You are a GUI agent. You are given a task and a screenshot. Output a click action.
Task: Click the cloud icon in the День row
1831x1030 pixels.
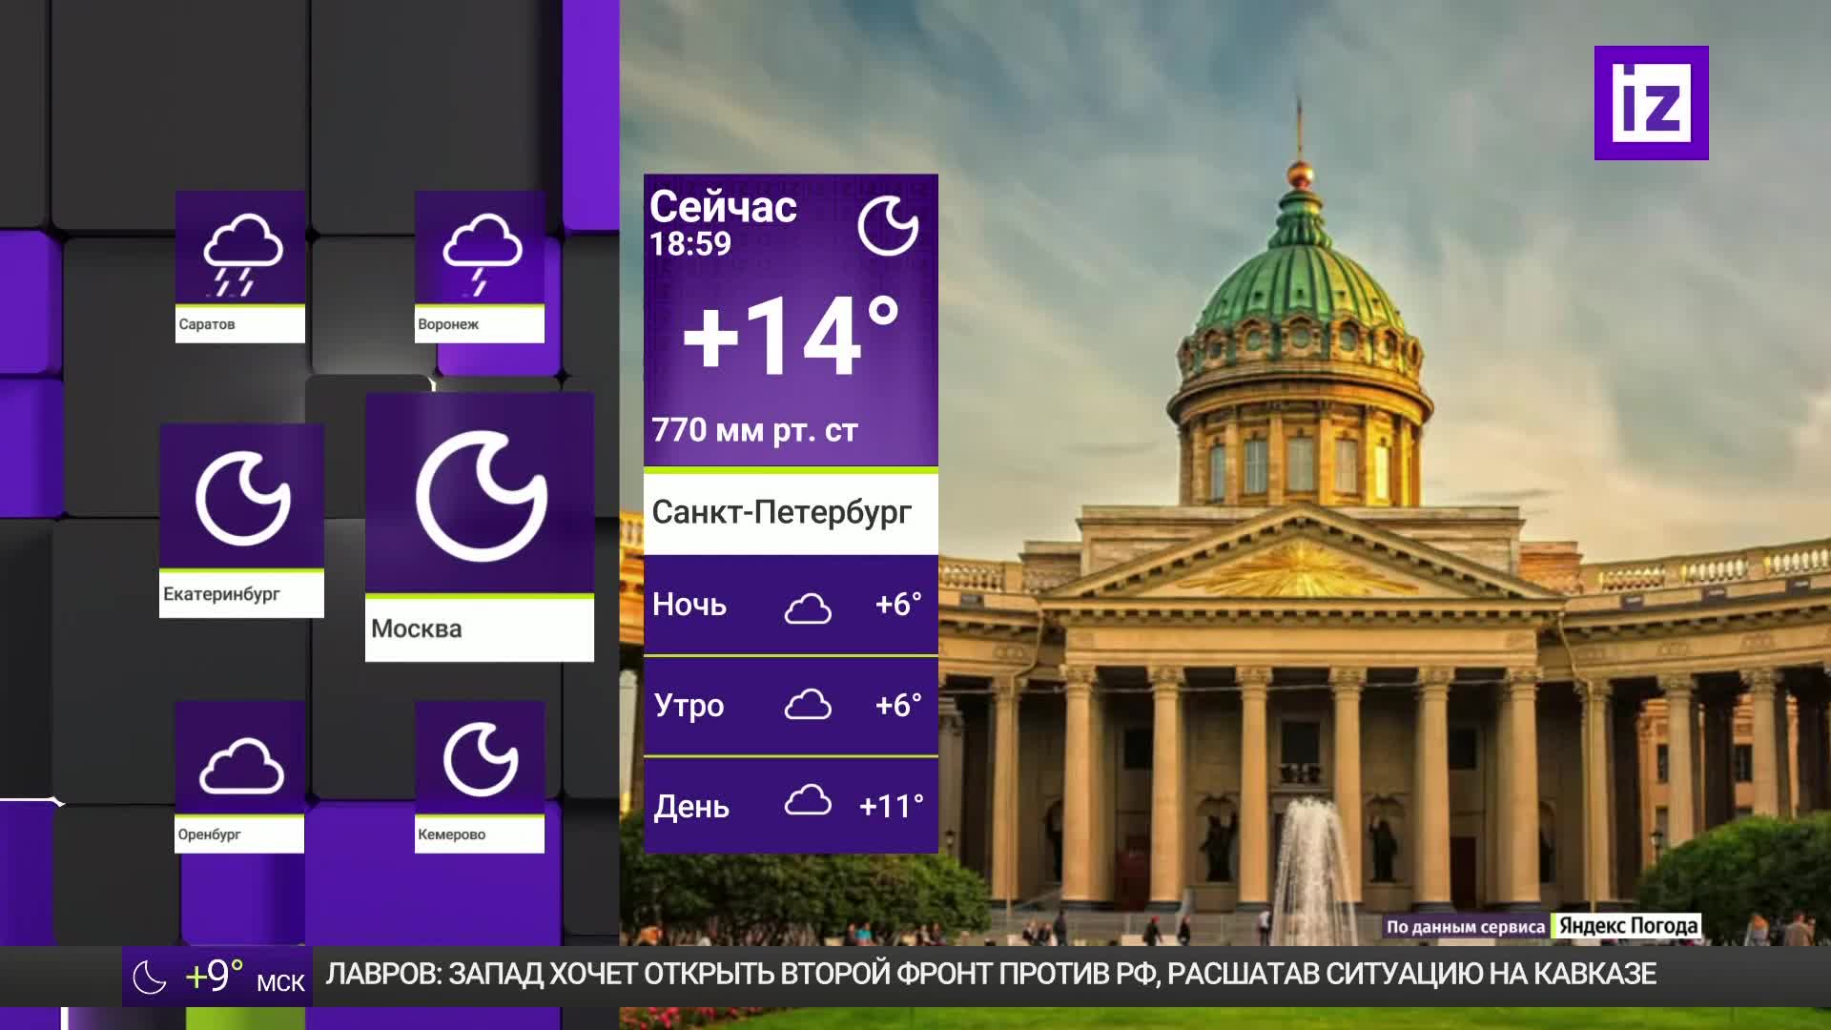coord(808,800)
